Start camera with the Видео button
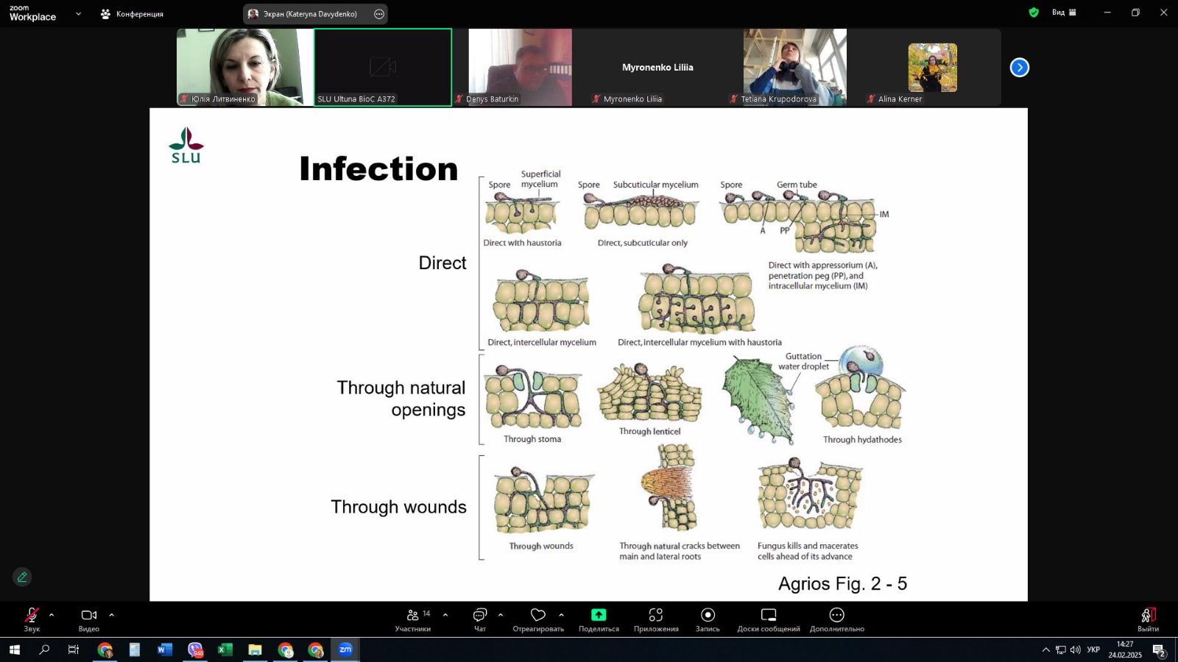Screen dimensions: 1178x662 (89, 619)
